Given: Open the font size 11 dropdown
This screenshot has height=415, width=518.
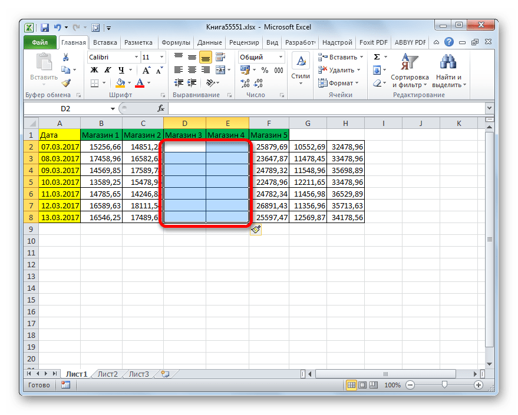Looking at the screenshot, I should (x=161, y=57).
